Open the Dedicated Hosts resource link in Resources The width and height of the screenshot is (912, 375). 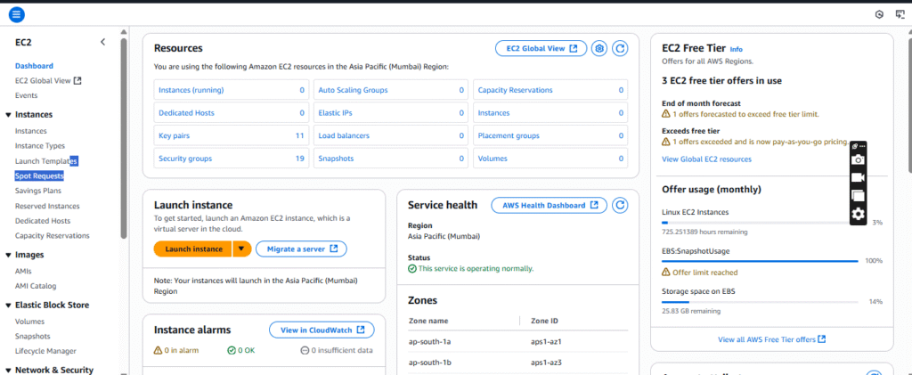tap(186, 113)
